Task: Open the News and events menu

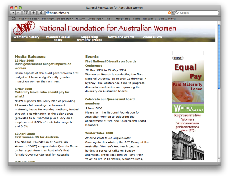Action: (121, 37)
